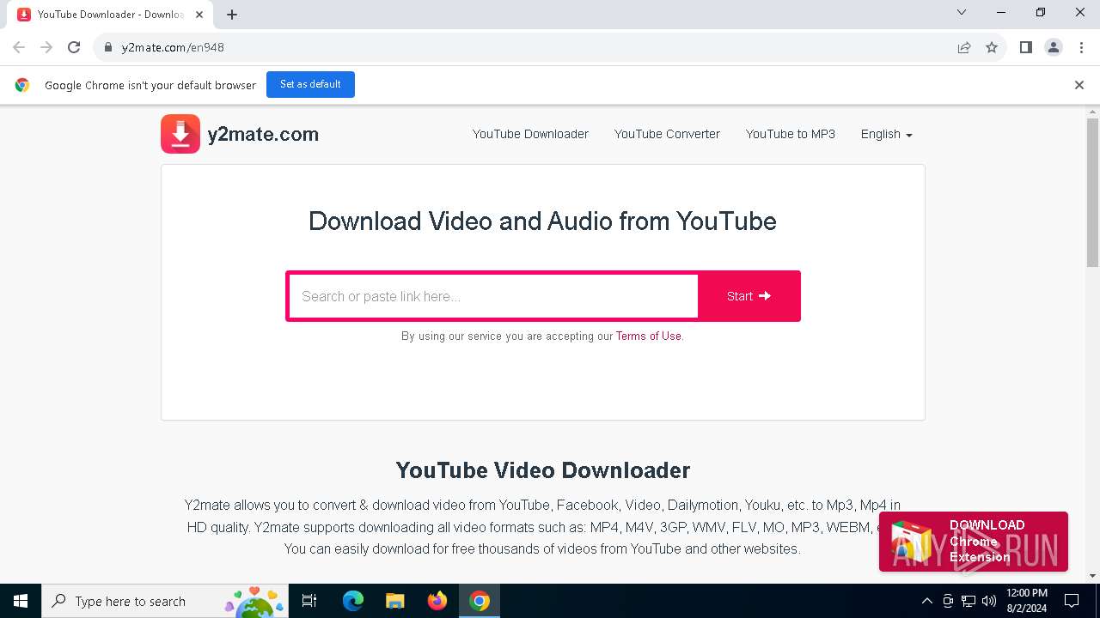Click the Windows taskbar search box

pos(165,601)
